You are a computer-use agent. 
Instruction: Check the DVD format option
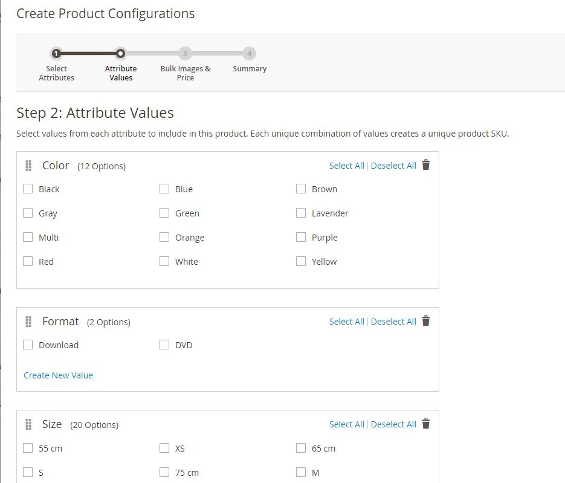164,345
